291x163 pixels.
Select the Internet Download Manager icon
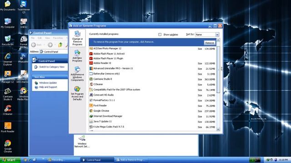(91, 116)
